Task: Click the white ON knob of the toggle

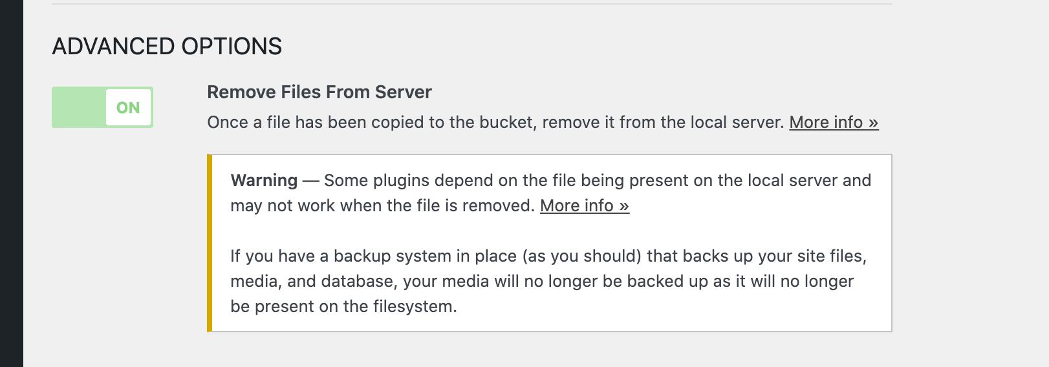Action: [128, 107]
